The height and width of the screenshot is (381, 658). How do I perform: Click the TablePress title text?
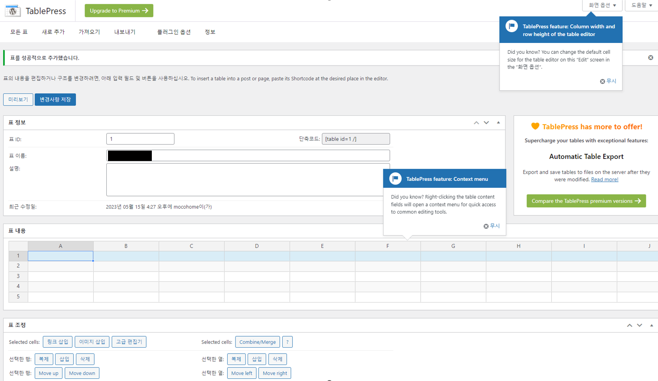click(46, 11)
